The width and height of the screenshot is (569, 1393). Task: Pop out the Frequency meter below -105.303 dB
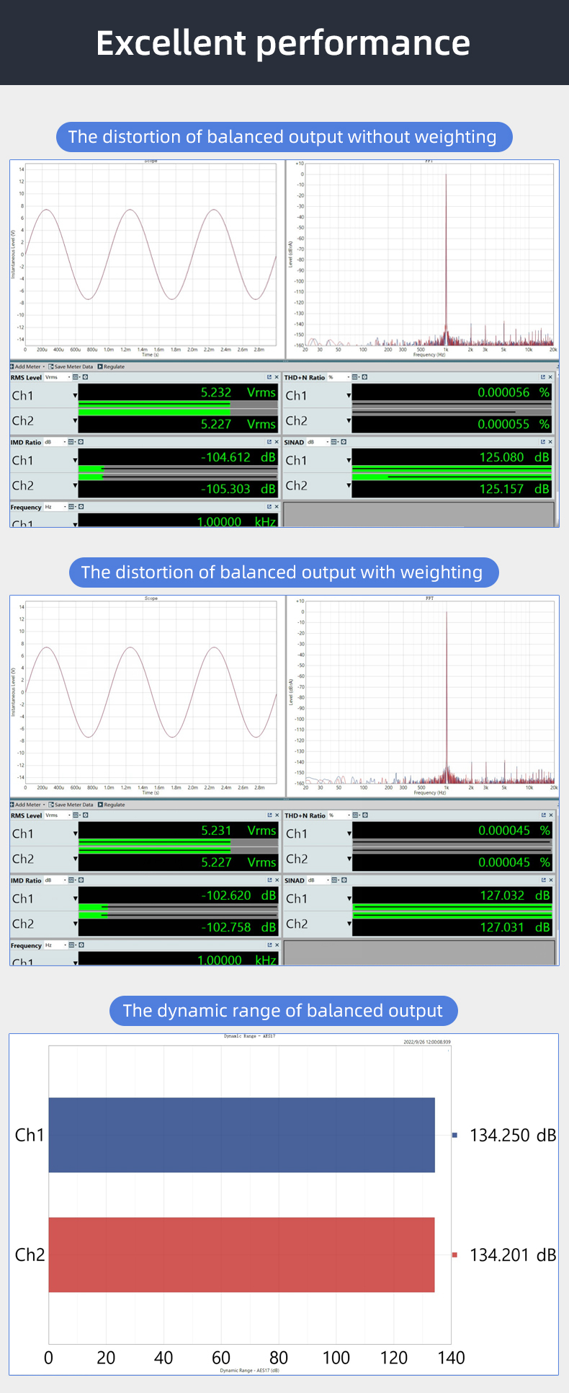pos(269,507)
